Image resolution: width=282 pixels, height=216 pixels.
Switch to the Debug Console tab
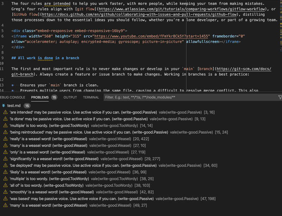click(x=13, y=97)
